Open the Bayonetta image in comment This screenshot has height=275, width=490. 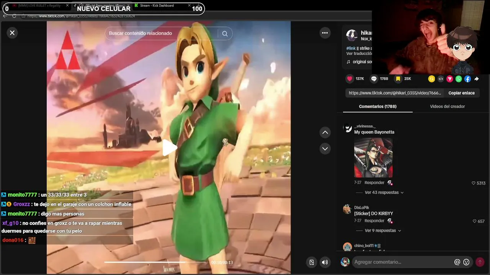[x=373, y=158]
